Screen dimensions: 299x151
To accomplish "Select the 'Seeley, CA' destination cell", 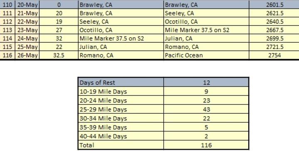I will point(206,13).
